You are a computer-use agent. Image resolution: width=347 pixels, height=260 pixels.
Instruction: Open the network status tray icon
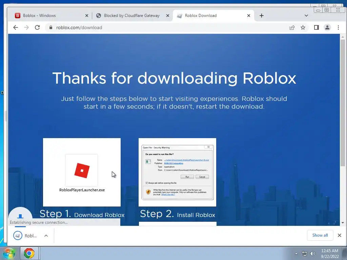305,254
